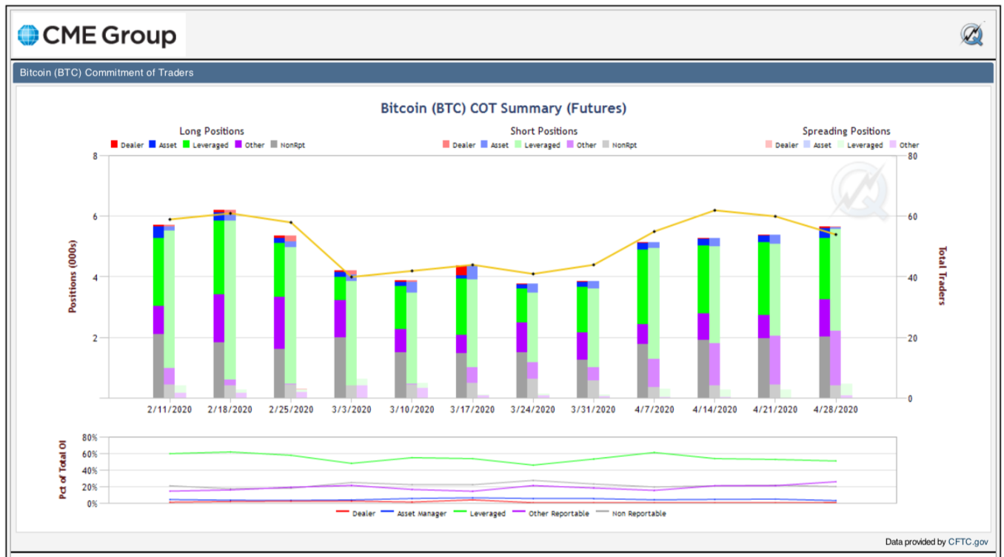Click the dark gray NonRpt long bar for 2/11/2020
1004x557 pixels.
click(x=158, y=366)
